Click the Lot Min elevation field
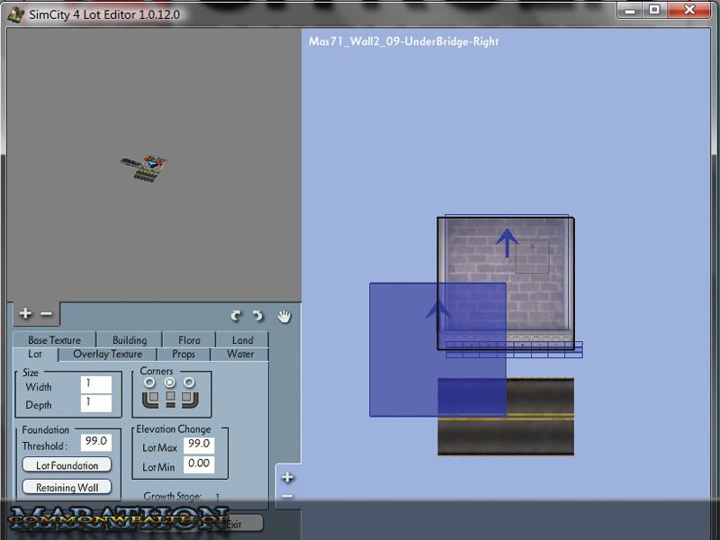This screenshot has height=540, width=720. click(199, 464)
